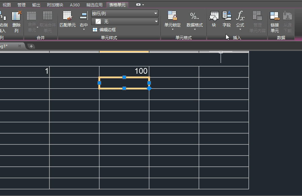The height and width of the screenshot is (196, 302).
Task: Close the current drawing file tab
Action: [20, 46]
